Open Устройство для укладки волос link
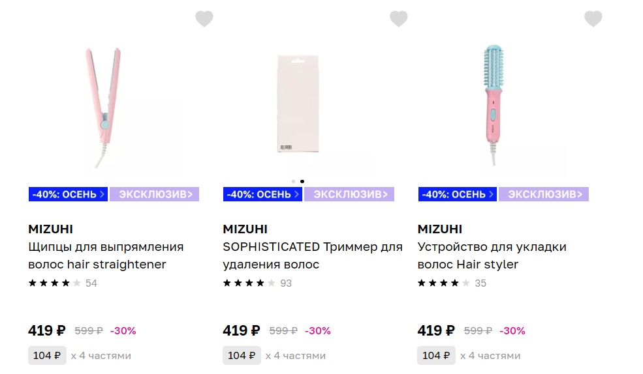This screenshot has height=374, width=643. click(x=492, y=256)
